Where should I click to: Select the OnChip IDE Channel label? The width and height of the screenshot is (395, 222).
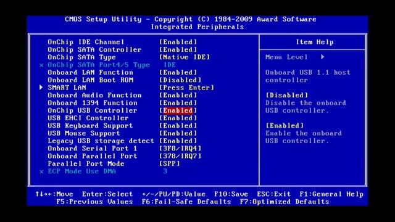click(86, 42)
